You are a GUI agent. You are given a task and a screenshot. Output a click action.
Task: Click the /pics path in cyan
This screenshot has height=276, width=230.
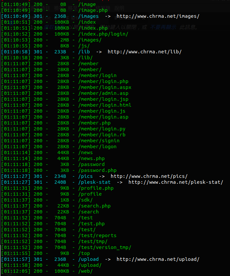point(85,176)
